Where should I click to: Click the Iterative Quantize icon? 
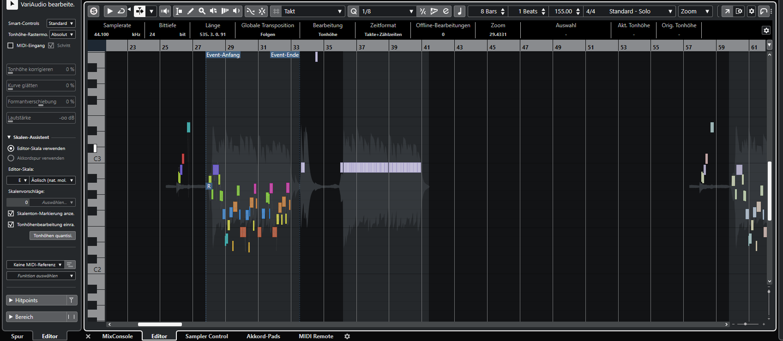[x=422, y=11]
